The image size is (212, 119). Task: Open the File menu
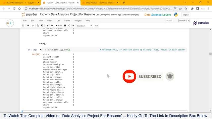25,20
